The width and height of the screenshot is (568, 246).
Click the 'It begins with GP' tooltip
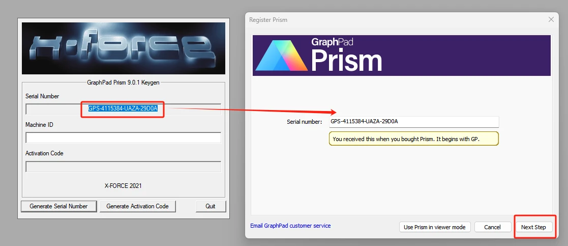tap(414, 139)
